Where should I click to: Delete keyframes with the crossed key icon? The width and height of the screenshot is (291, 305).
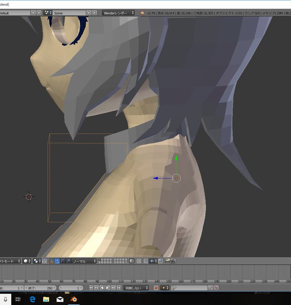(x=216, y=288)
